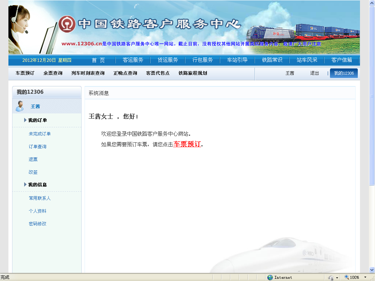Open the 车站引导 nav item

237,60
